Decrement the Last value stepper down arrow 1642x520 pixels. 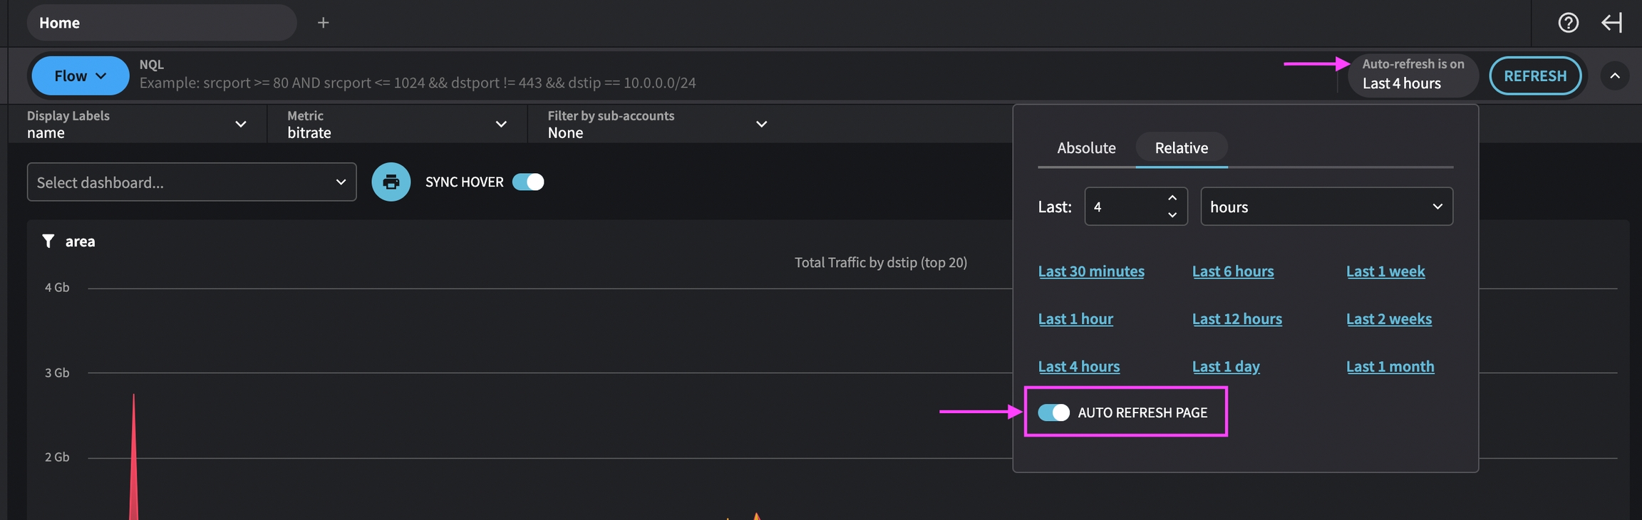tap(1172, 215)
